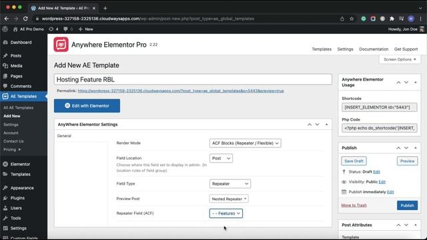This screenshot has width=427, height=240.
Task: Click the Shortcode field
Action: pyautogui.click(x=380, y=107)
